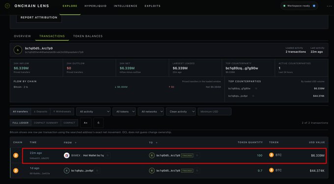Viewport: 334px width, 184px height.
Task: Click BTC token icon in the 0.7 BTC row
Action: 271,170
